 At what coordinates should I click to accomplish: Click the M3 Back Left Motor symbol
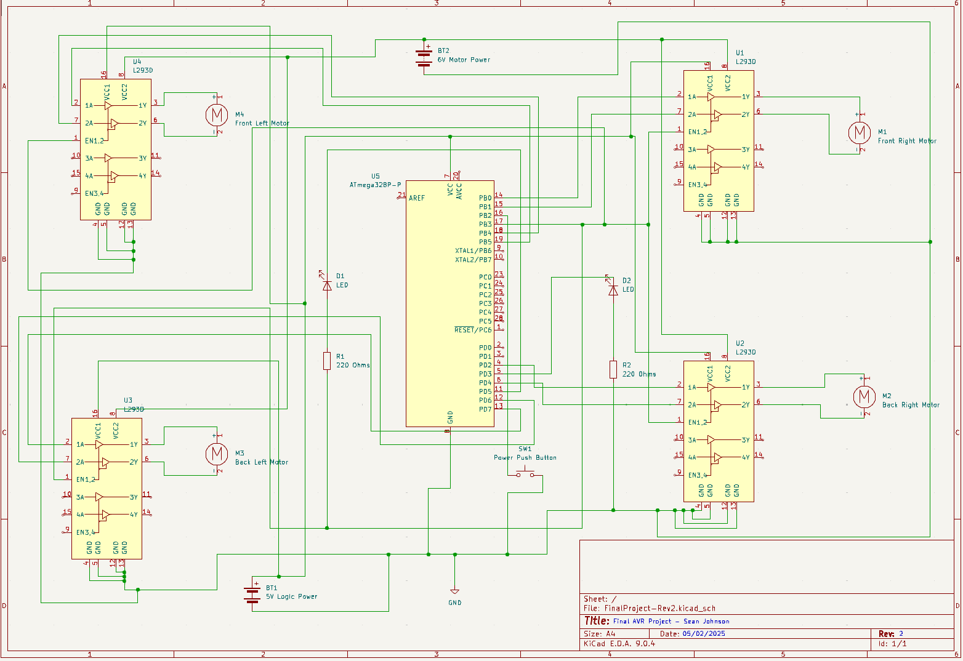(x=216, y=454)
